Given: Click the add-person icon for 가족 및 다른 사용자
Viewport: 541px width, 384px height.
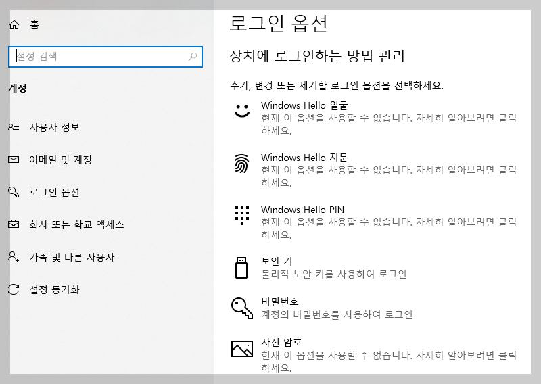Looking at the screenshot, I should click(14, 257).
